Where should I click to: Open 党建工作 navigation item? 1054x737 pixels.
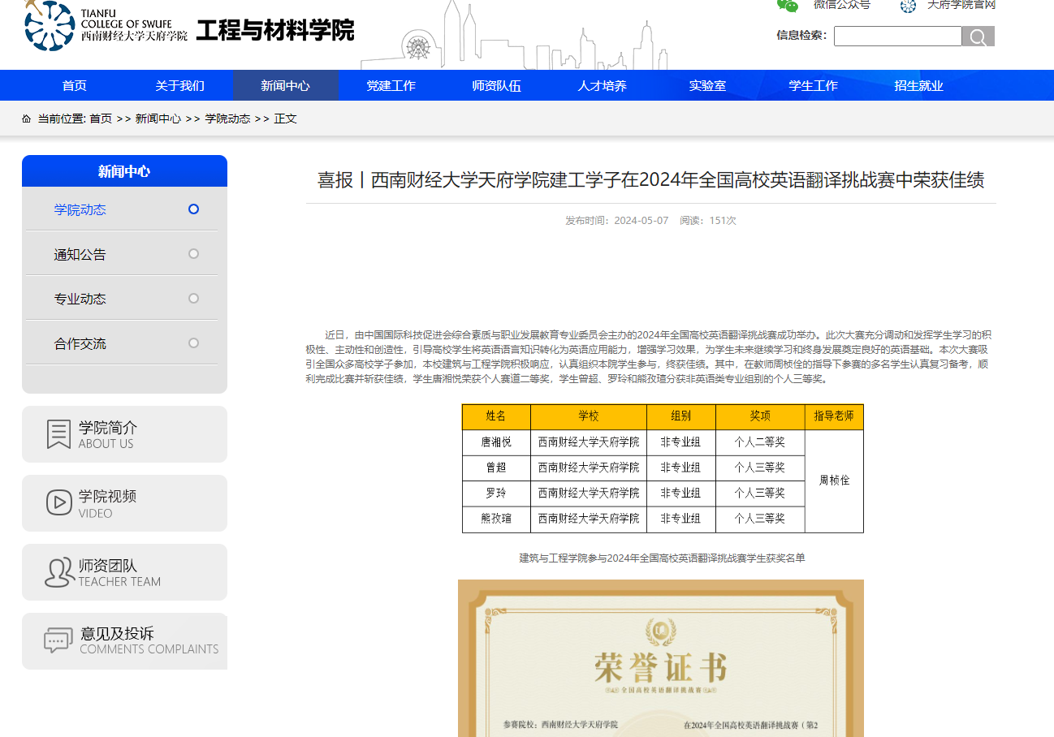coord(391,85)
